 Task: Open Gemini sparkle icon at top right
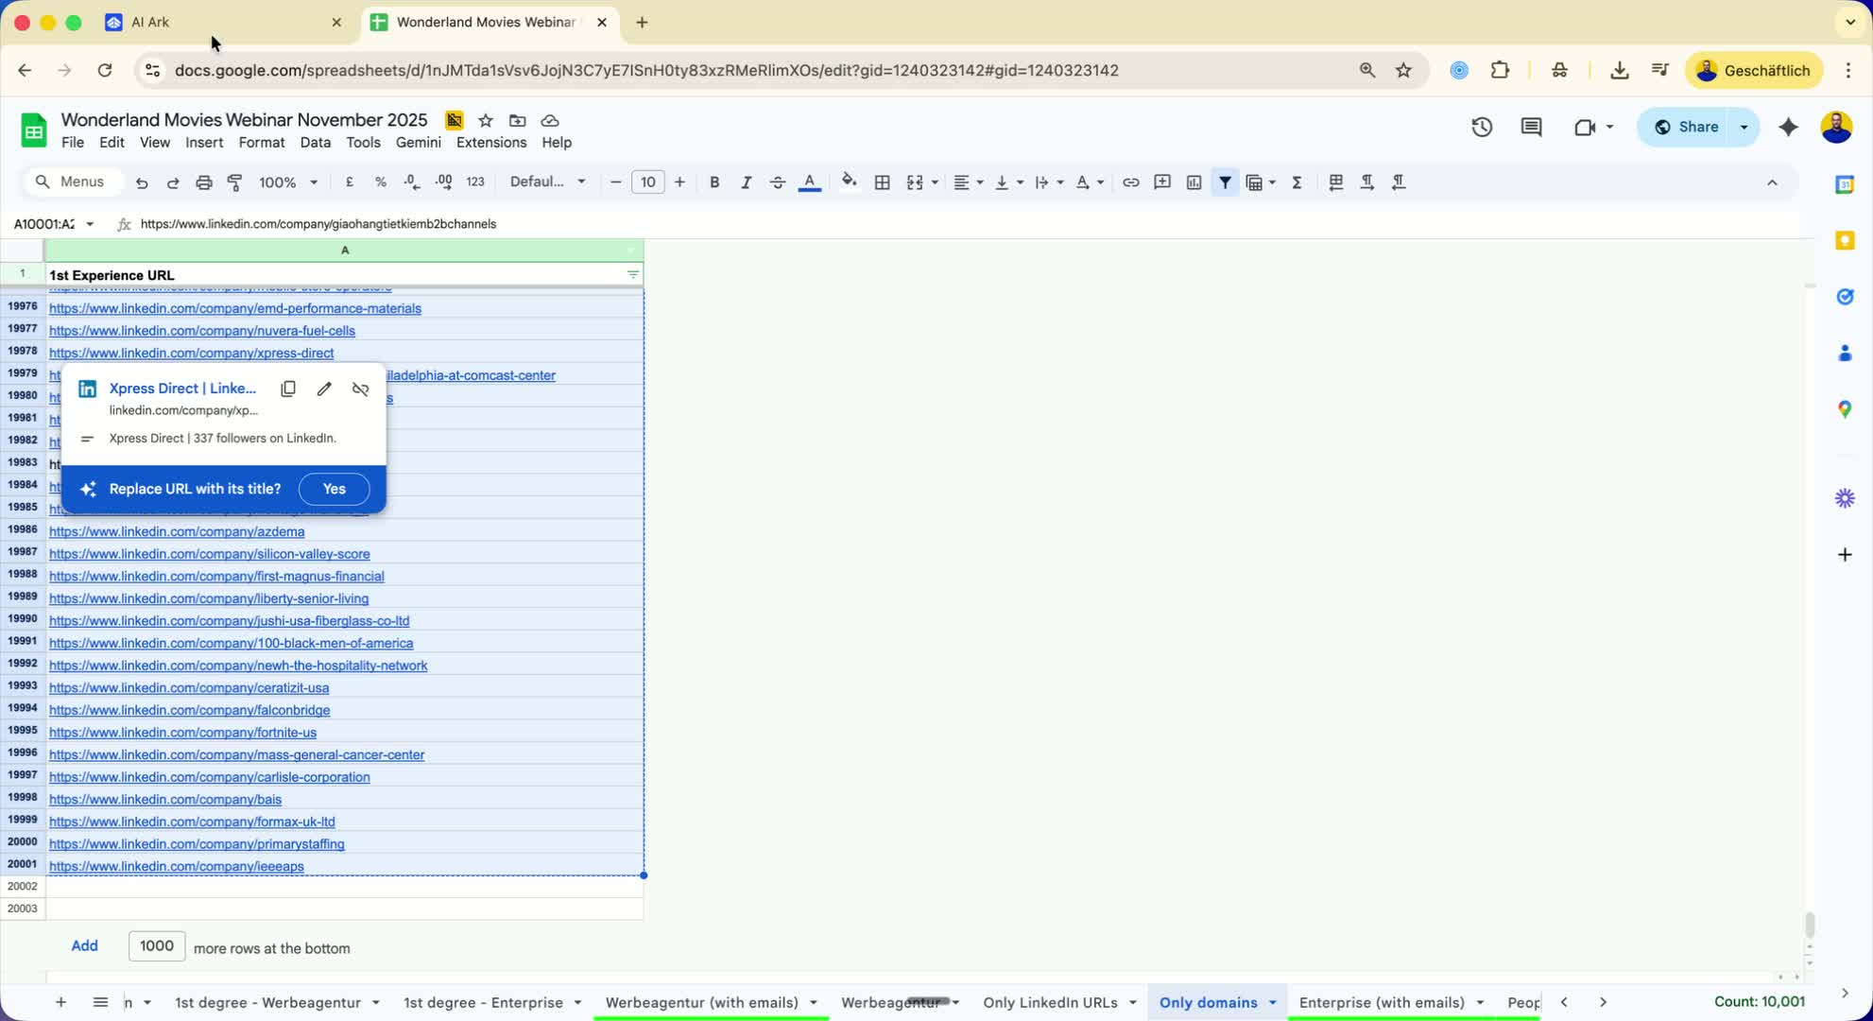tap(1788, 127)
